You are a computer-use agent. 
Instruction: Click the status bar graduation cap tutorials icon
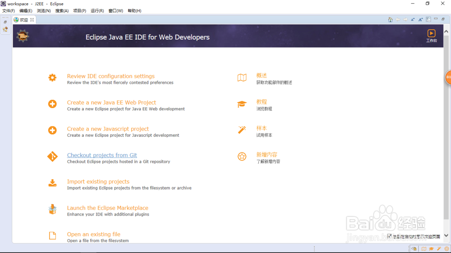pyautogui.click(x=432, y=248)
